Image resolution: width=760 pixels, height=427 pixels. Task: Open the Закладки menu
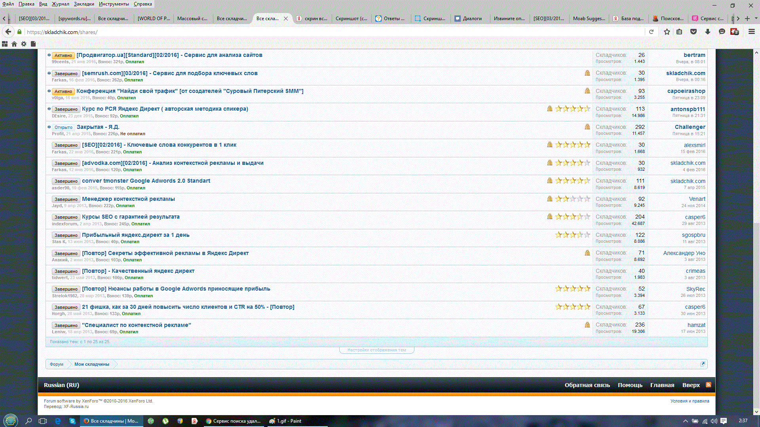click(84, 4)
